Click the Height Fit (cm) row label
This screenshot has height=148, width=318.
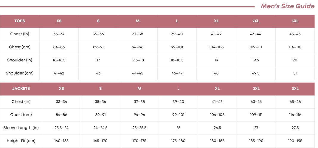[x=21, y=141]
